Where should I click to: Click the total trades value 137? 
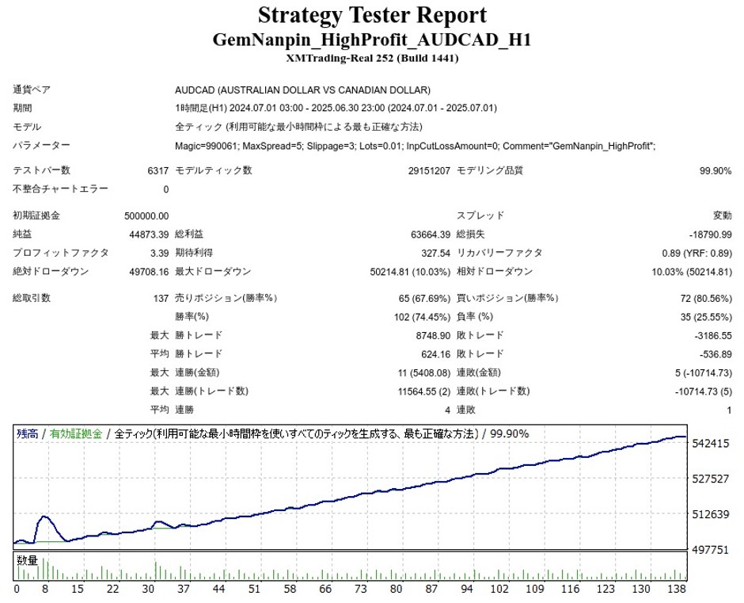click(161, 299)
